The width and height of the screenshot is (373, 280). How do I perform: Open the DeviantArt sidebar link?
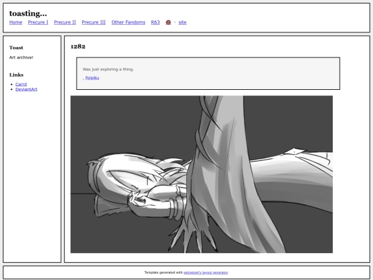coord(26,89)
